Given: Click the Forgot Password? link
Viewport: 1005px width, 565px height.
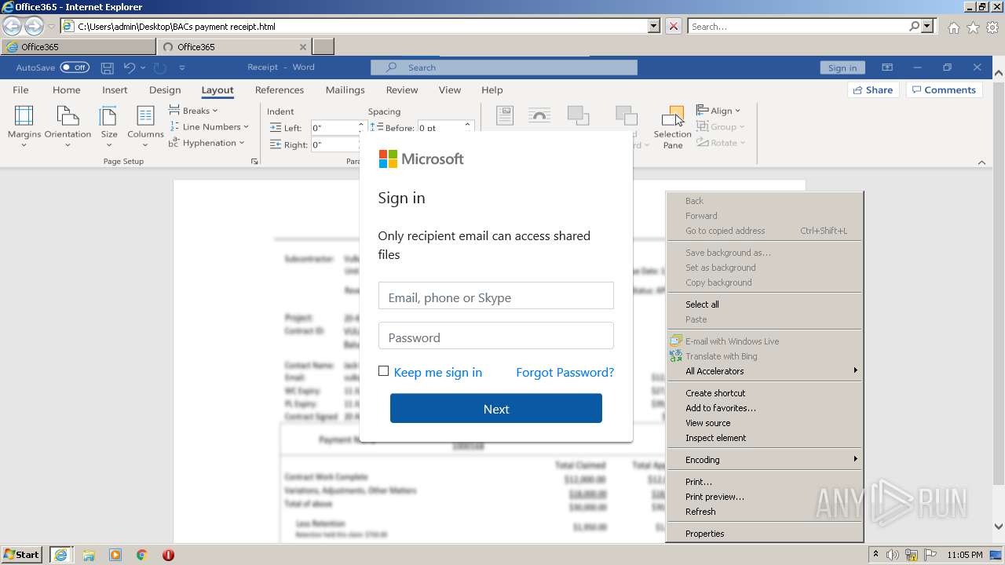Looking at the screenshot, I should coord(565,372).
